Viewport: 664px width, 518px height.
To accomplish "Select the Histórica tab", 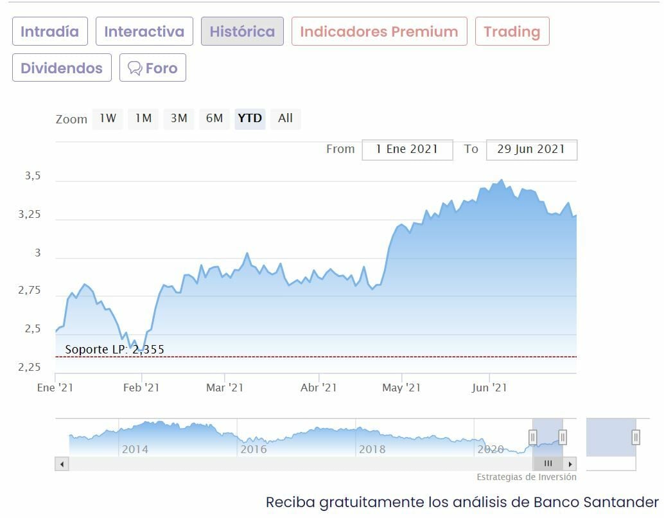I will coord(242,31).
